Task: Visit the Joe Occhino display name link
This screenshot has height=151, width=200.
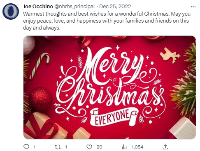Action: 38,7
